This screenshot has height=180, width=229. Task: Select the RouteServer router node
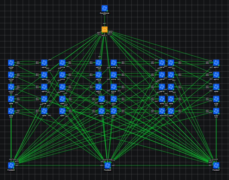105,8
